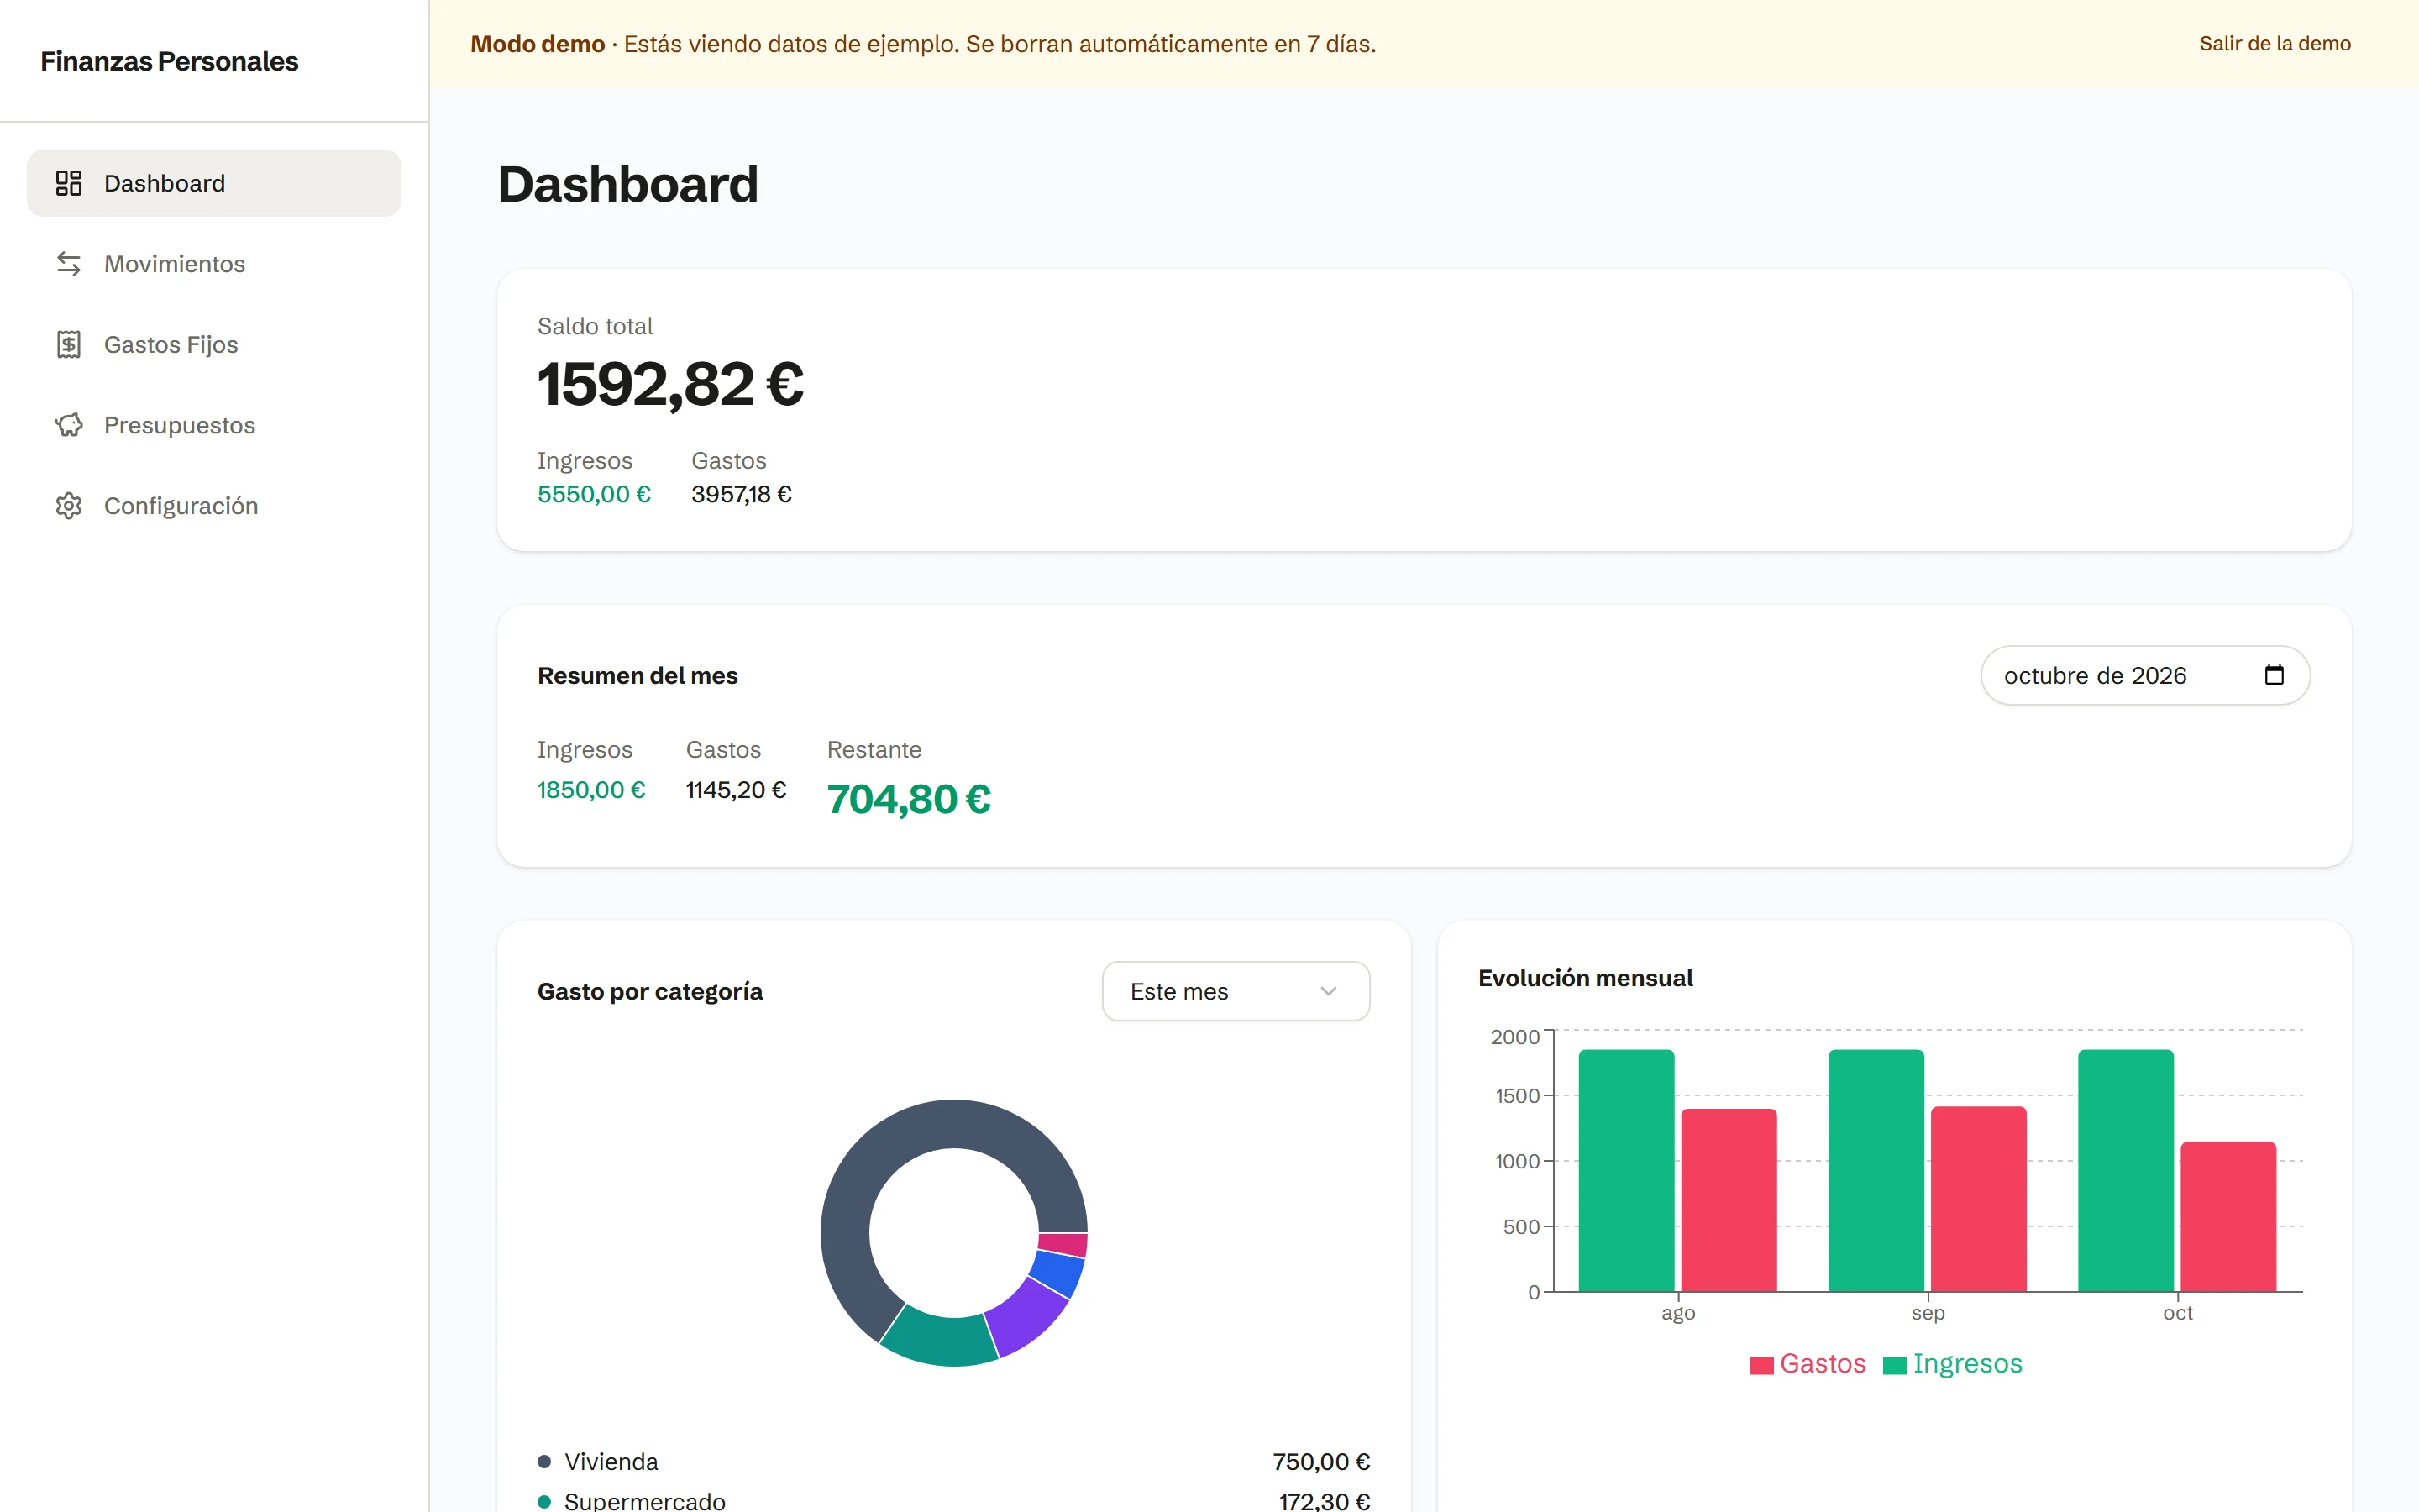Click the total Ingresos 5550,00 € value
2419x1512 pixels.
pyautogui.click(x=594, y=494)
